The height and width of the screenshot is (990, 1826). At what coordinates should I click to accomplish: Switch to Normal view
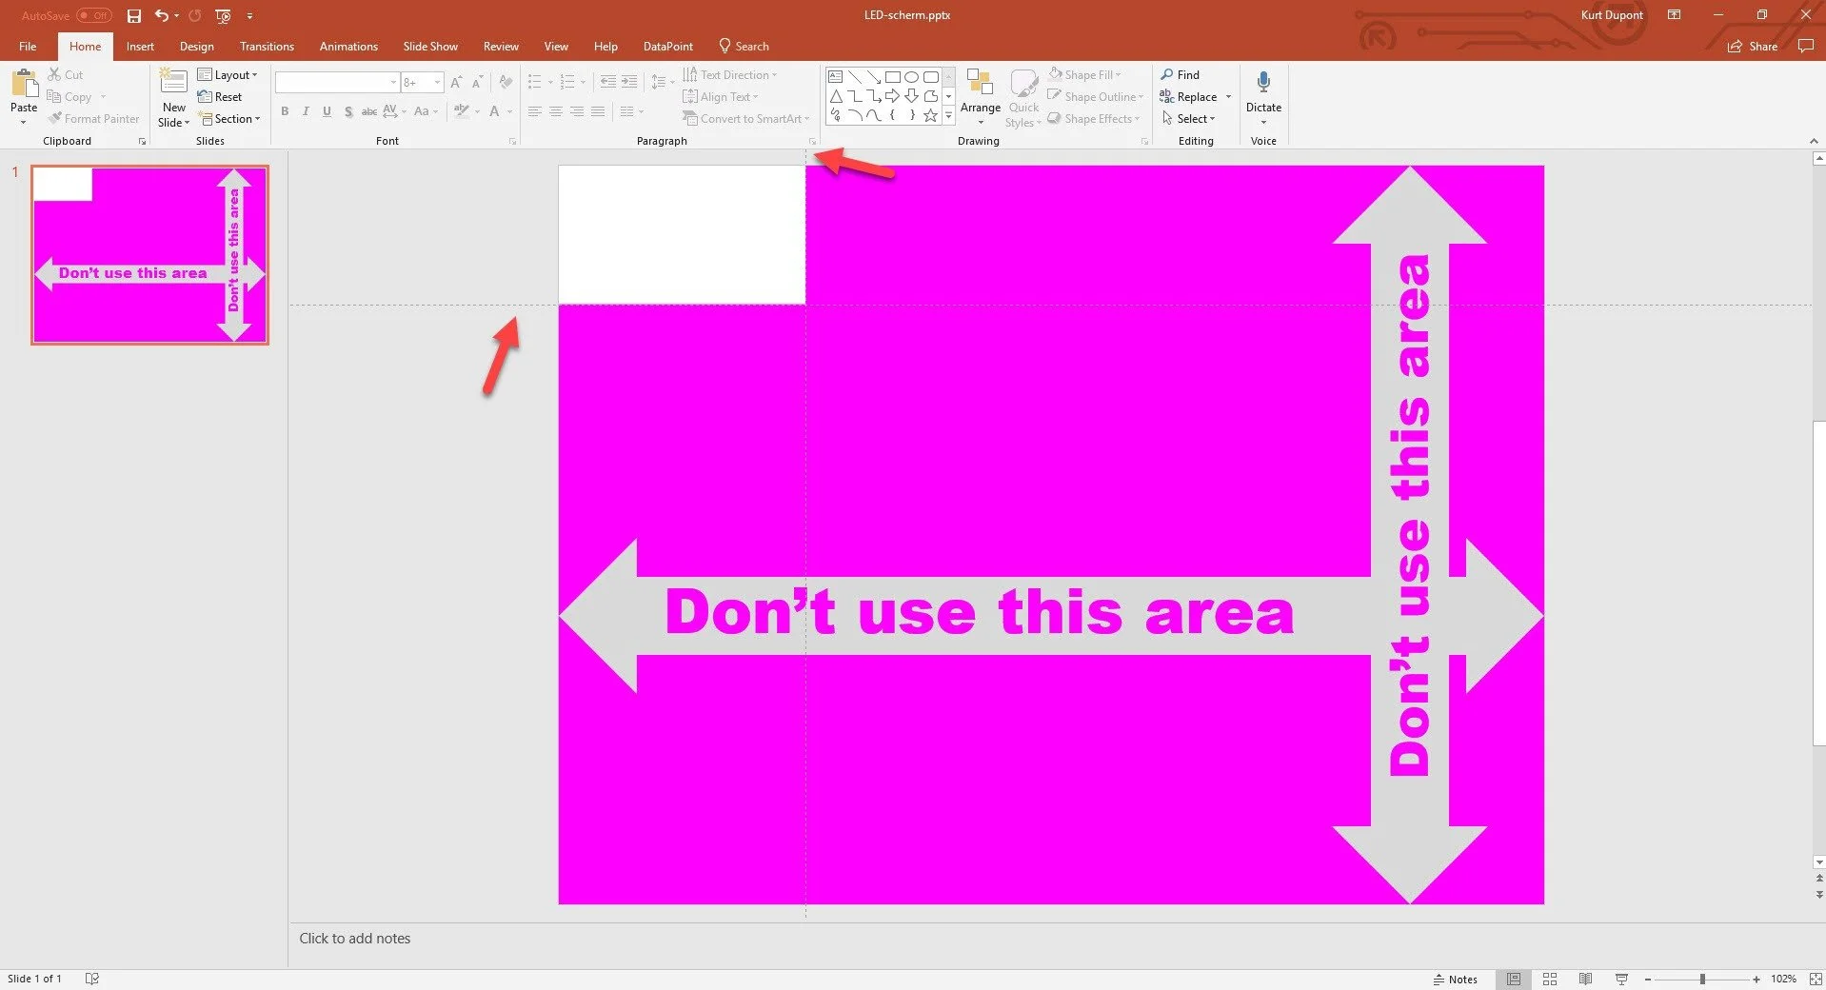(x=1514, y=979)
